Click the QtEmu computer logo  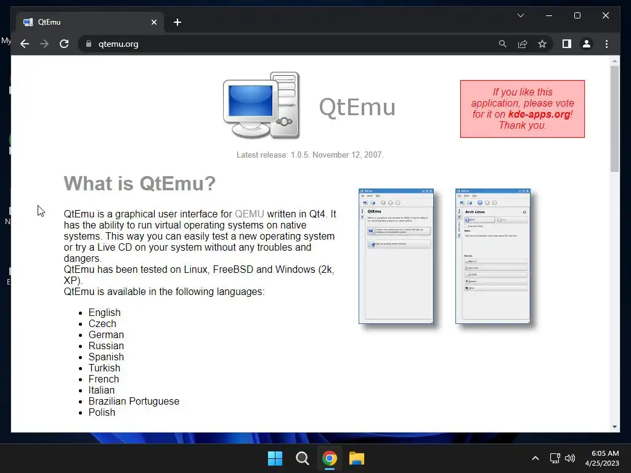[261, 105]
